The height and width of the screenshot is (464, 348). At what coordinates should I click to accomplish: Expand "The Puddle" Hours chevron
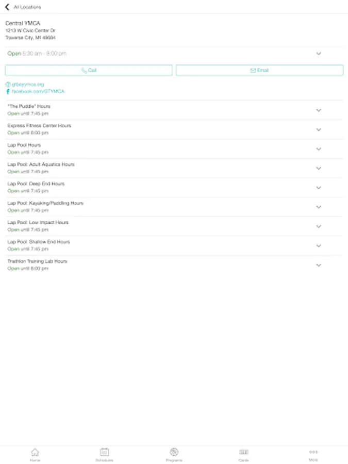[319, 110]
